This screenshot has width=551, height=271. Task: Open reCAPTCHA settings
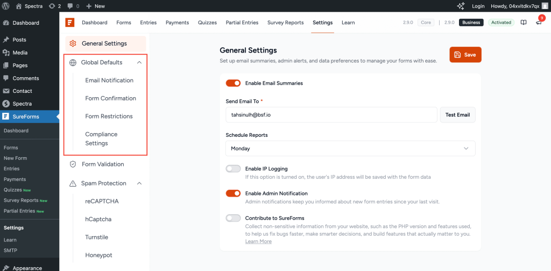[x=102, y=201]
